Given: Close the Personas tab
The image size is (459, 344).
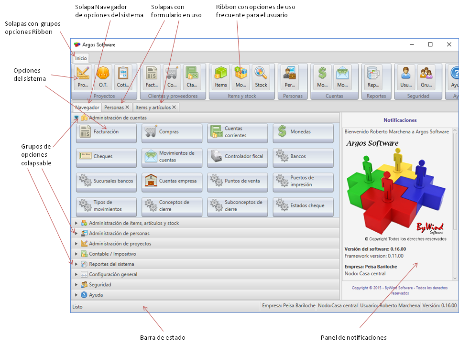Looking at the screenshot, I should click(127, 107).
